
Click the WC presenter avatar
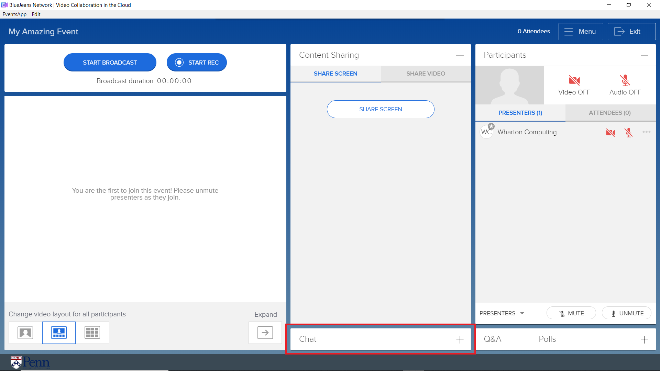(x=486, y=132)
